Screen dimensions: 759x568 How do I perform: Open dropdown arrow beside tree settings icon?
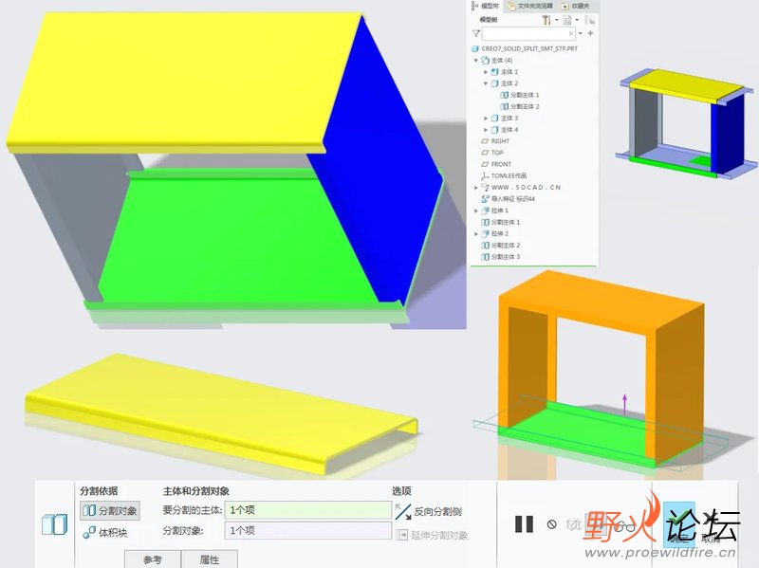pos(557,20)
